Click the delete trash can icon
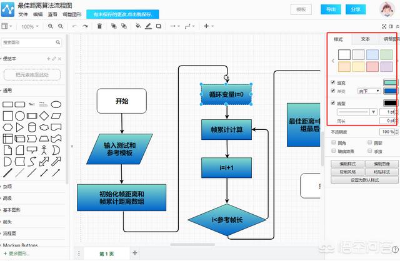Image resolution: width=400 pixels, height=261 pixels. tap(99, 26)
